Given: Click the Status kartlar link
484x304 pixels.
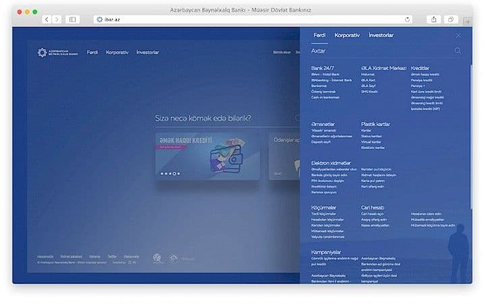Looking at the screenshot, I should (x=371, y=136).
